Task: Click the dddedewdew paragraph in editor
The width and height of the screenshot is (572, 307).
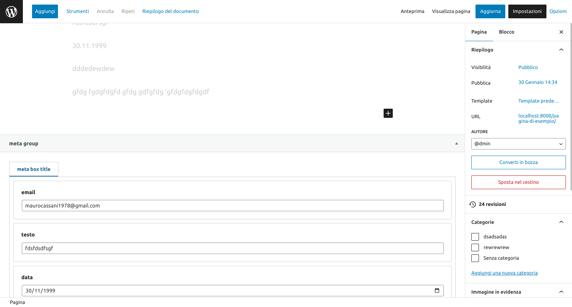Action: pos(93,69)
